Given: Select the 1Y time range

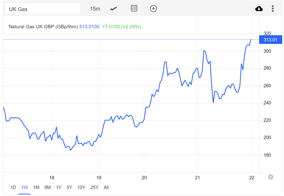Looking at the screenshot, I should click(x=59, y=187).
